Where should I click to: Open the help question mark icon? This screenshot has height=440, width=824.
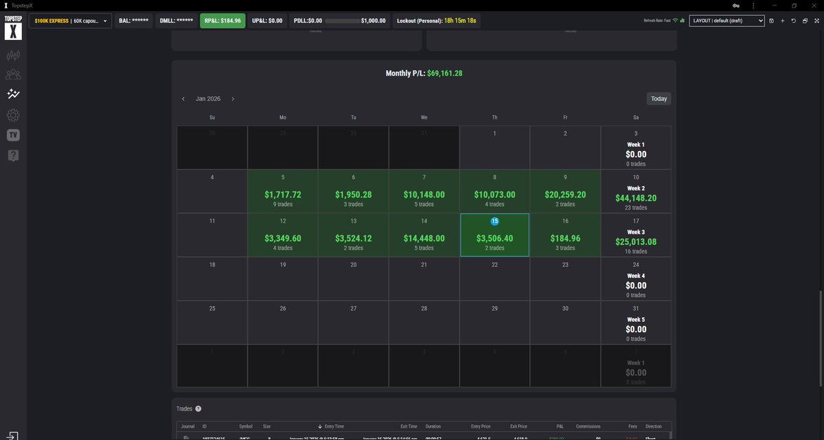12,156
